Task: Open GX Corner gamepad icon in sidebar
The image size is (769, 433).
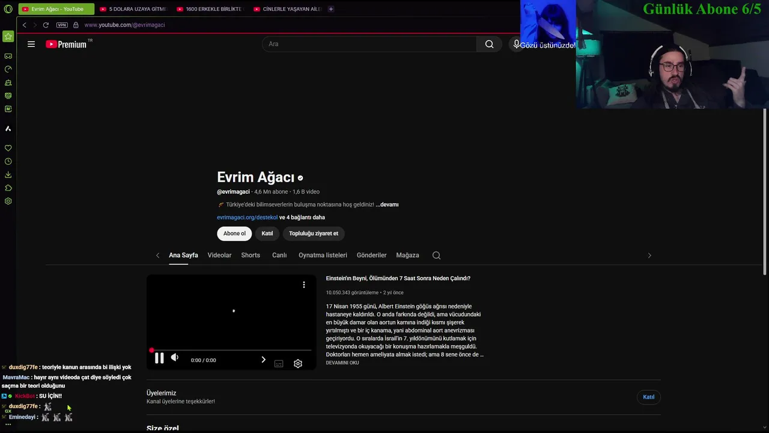Action: click(x=8, y=56)
